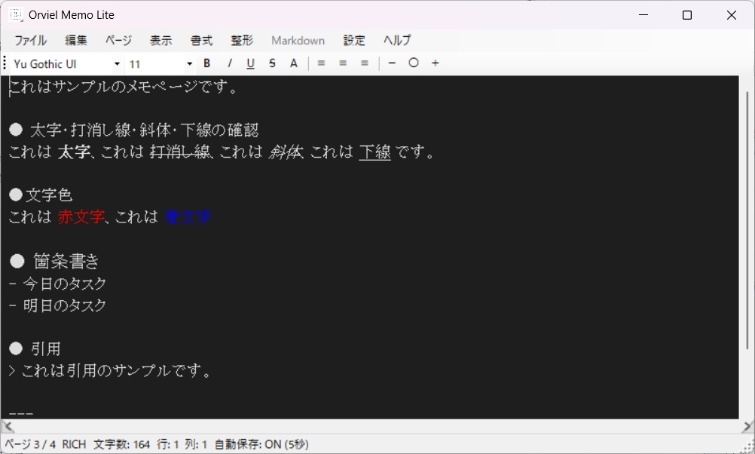Open the 整形 menu
This screenshot has width=755, height=454.
pyautogui.click(x=242, y=41)
